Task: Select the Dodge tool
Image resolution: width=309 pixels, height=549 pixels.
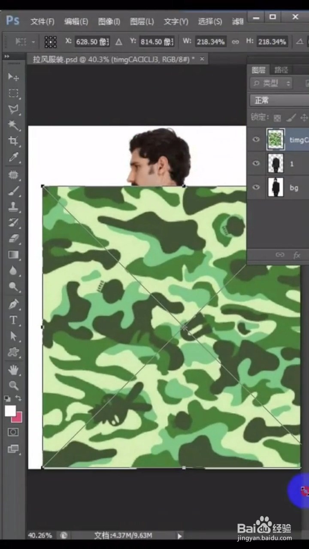Action: tap(13, 287)
